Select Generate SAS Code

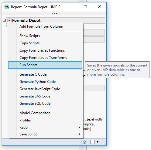coord(45,96)
